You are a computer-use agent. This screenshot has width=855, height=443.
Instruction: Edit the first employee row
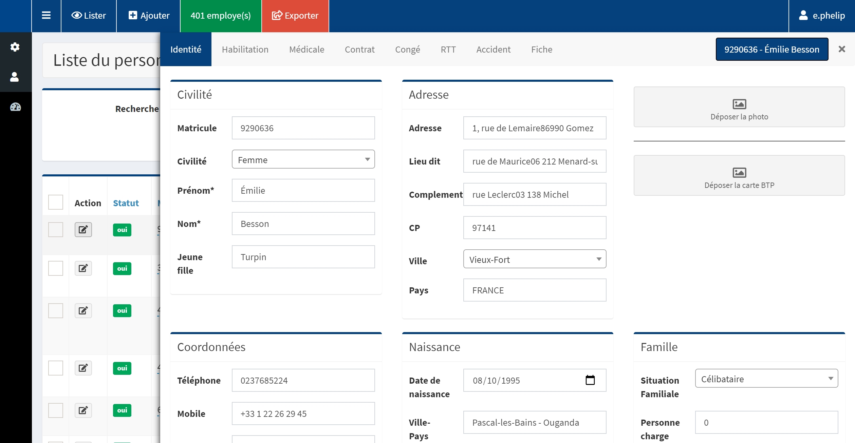83,230
